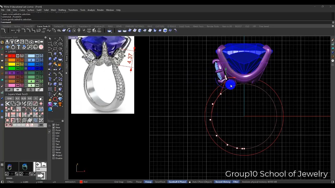Toggle Ortho in the status bar
Image resolution: width=335 pixels, height=188 pixels.
(130, 182)
